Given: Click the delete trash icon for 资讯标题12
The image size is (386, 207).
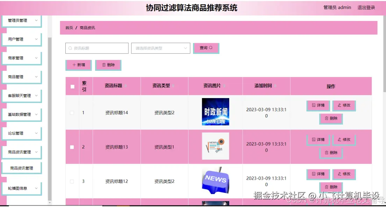Looking at the screenshot, I should 327,187.
